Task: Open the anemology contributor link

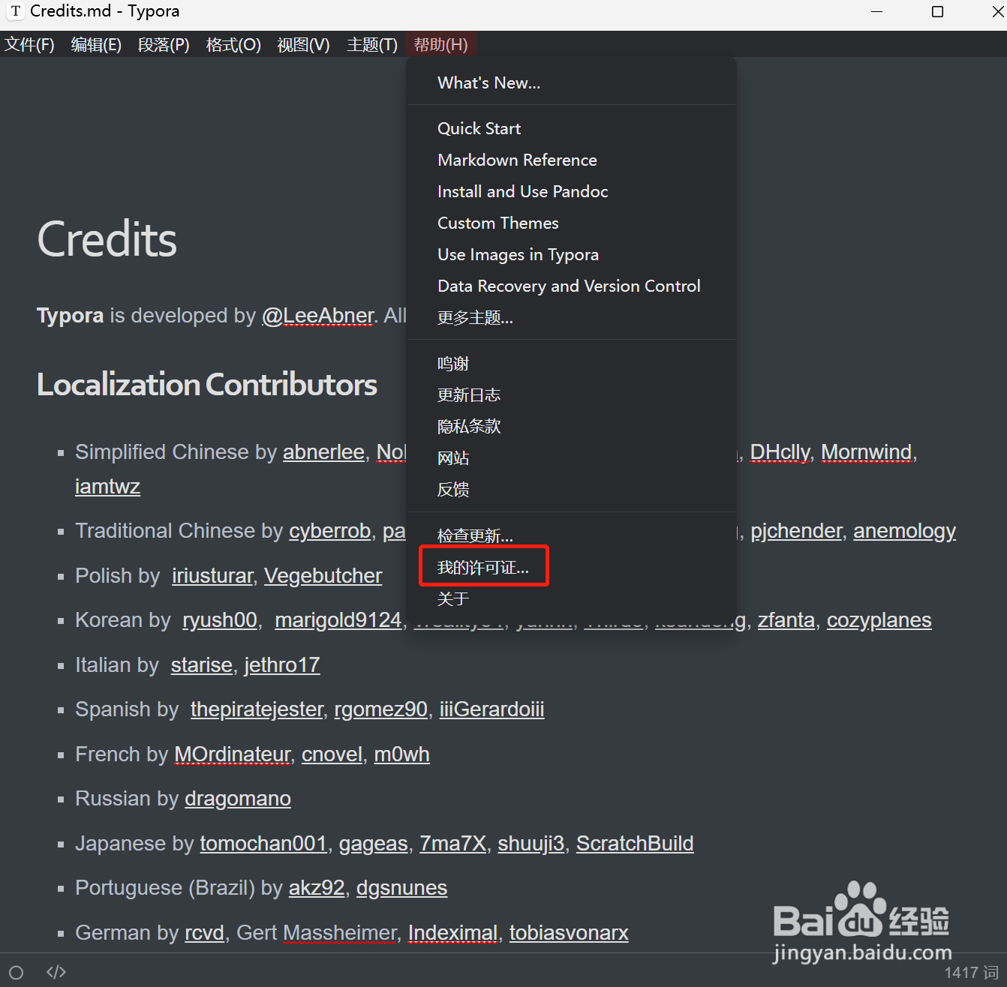Action: [905, 531]
